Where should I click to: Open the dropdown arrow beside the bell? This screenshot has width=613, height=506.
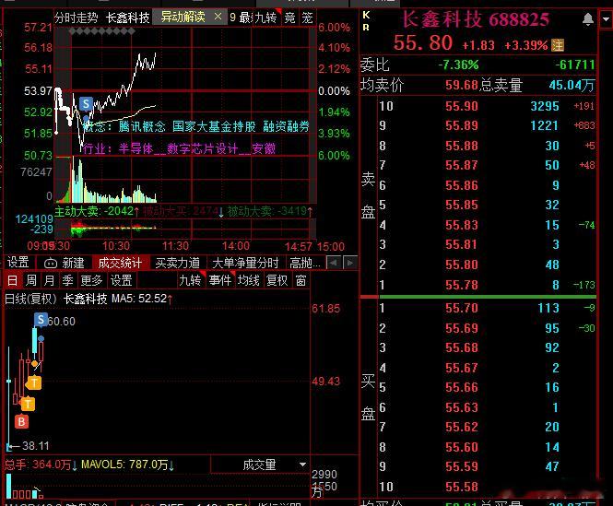click(606, 19)
